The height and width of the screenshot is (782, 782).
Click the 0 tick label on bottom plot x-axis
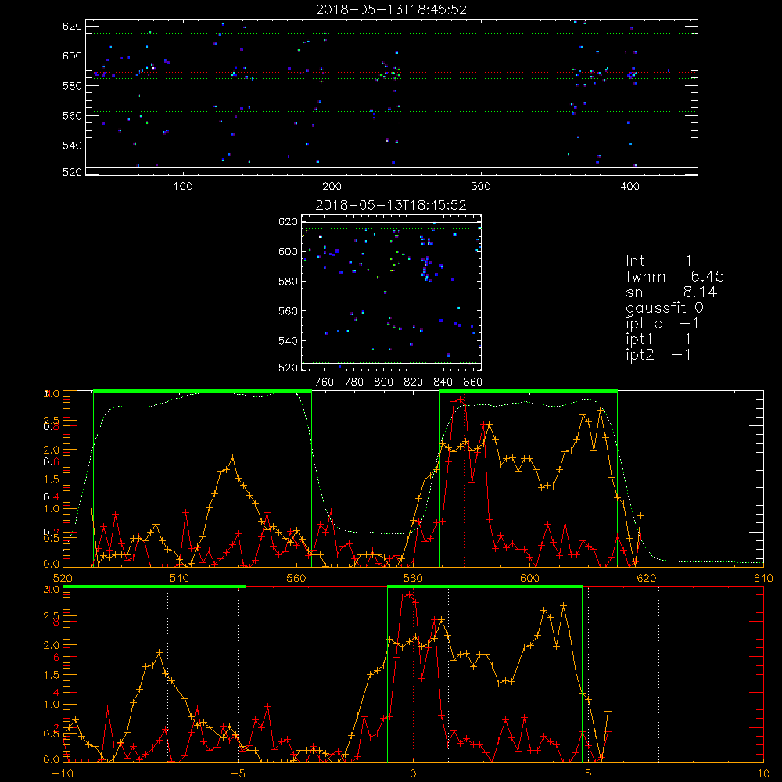(x=413, y=773)
